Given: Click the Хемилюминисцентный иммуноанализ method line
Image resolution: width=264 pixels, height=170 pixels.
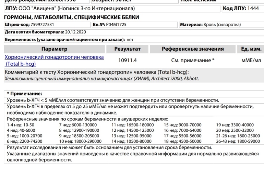Looking at the screenshot, I should pos(101,78).
